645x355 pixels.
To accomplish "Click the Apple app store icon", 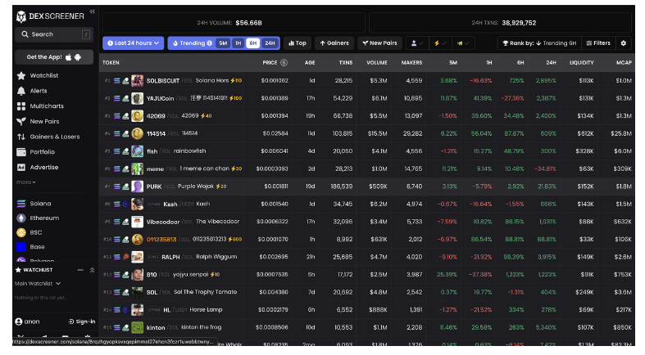I will [68, 57].
